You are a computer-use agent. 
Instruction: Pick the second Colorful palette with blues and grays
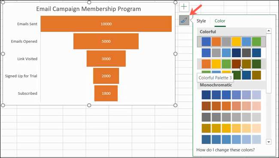[x=231, y=53]
